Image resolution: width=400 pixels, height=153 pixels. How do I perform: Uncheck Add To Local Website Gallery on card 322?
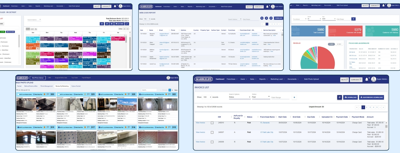point(140,94)
